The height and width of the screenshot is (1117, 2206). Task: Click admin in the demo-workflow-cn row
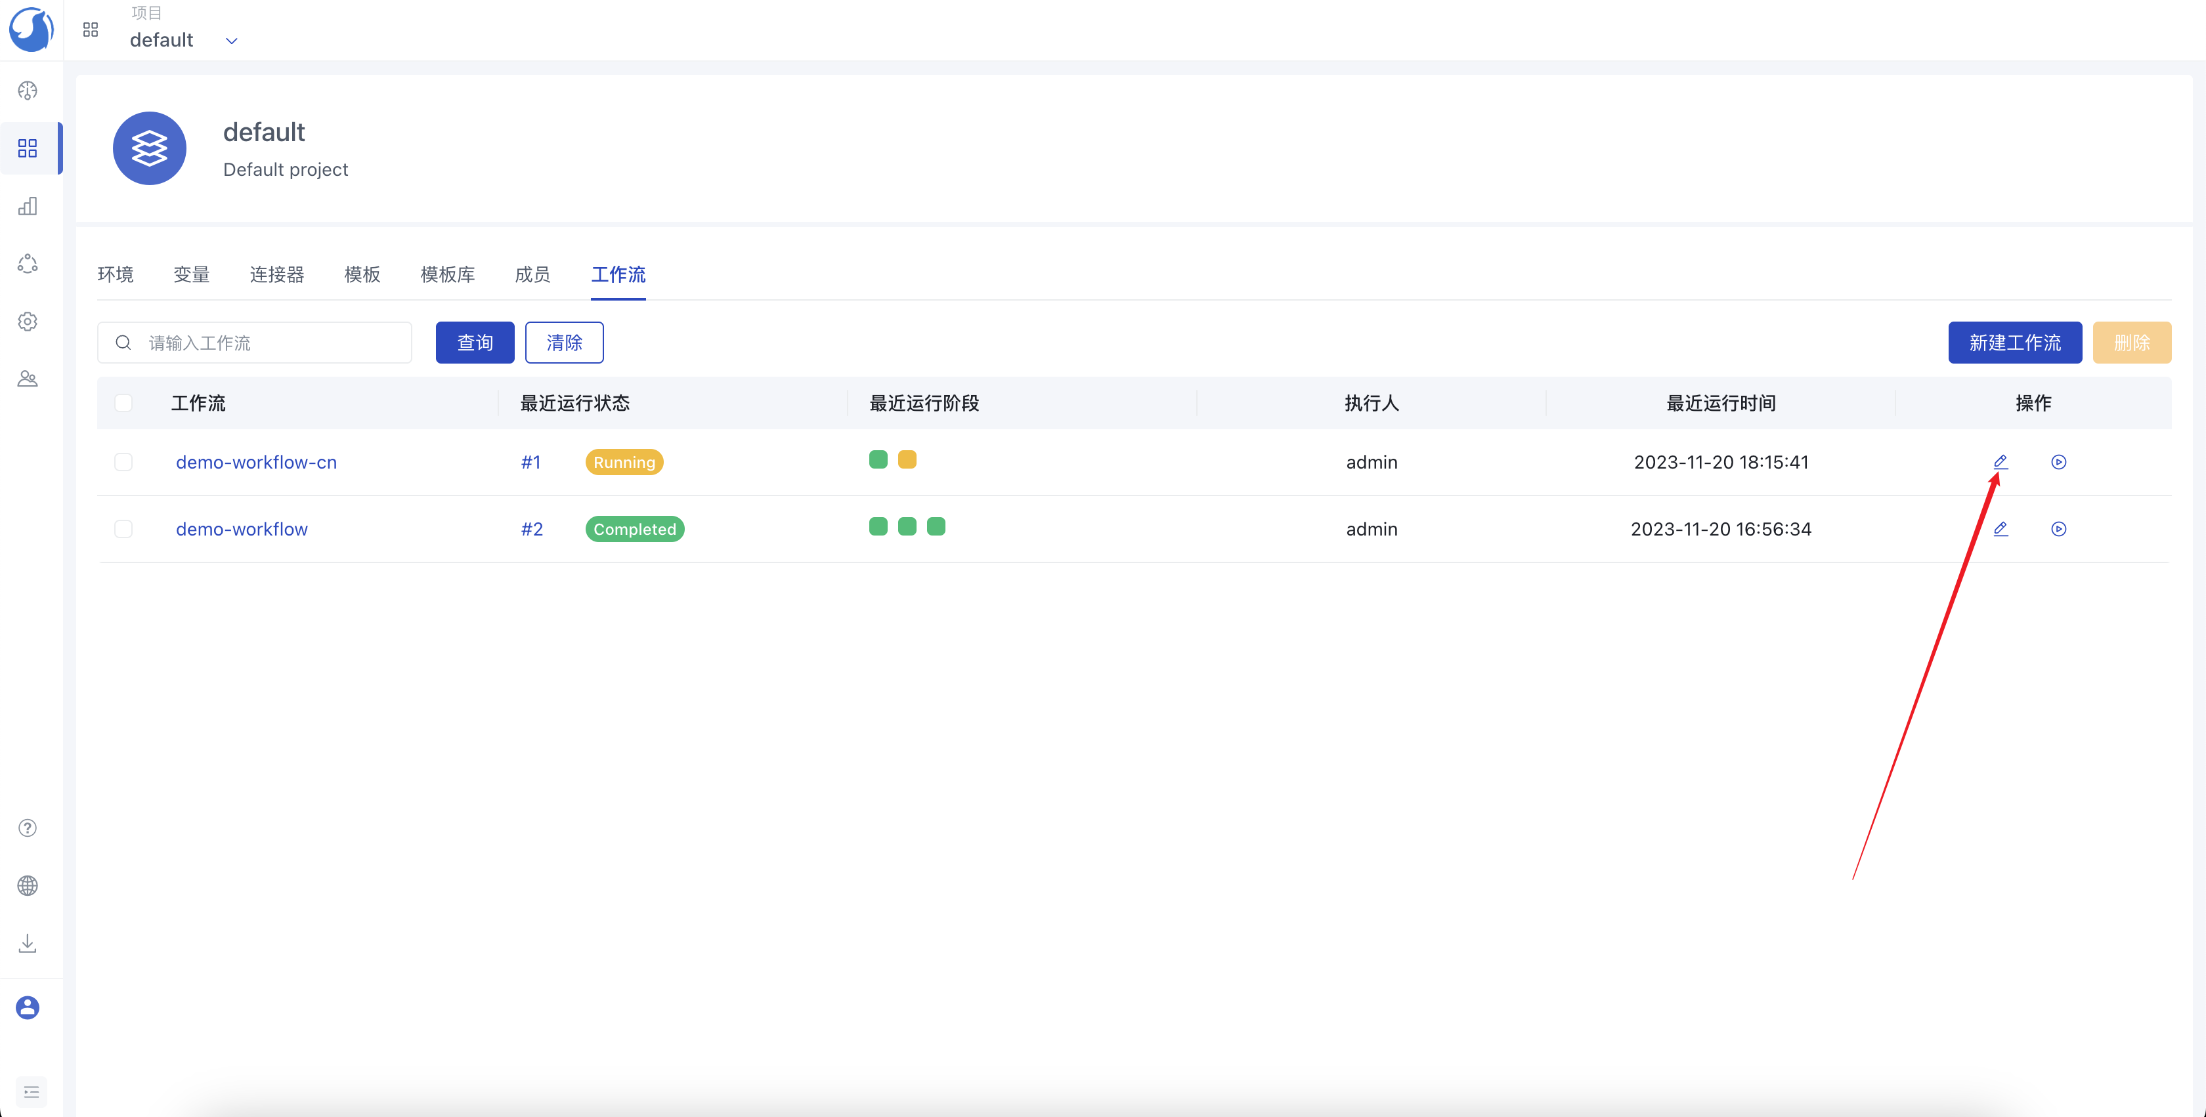point(1372,462)
